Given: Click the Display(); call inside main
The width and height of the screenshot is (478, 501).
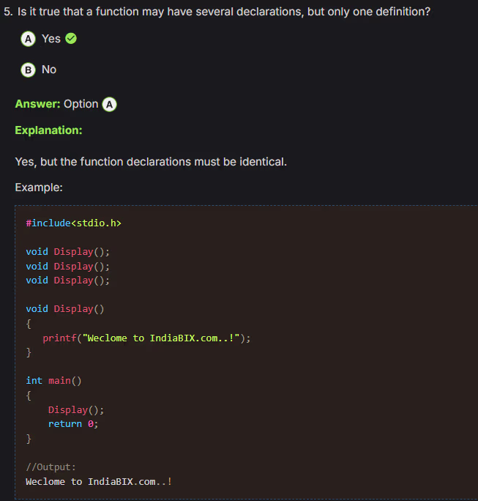Looking at the screenshot, I should pyautogui.click(x=76, y=409).
